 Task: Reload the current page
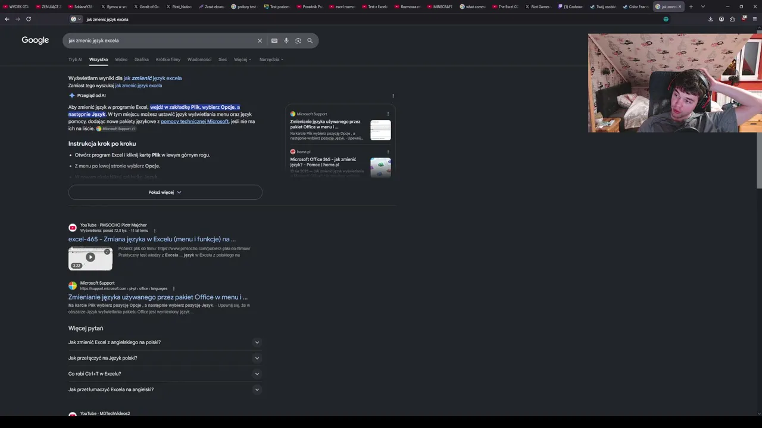[29, 19]
